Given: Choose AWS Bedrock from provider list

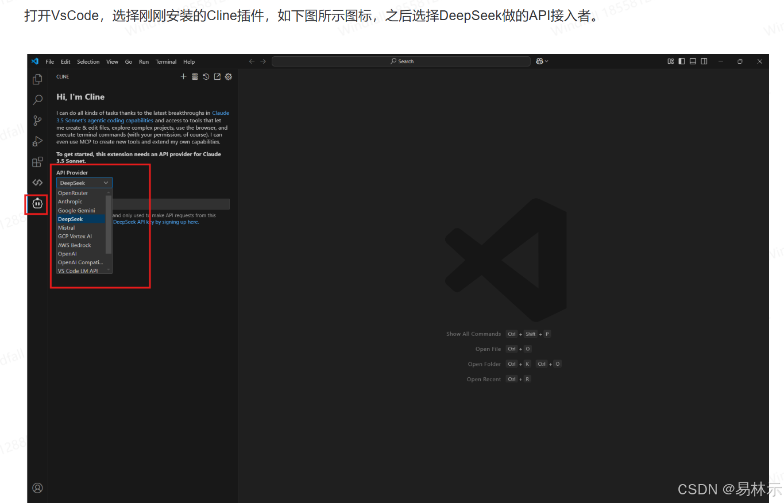Looking at the screenshot, I should click(x=81, y=245).
